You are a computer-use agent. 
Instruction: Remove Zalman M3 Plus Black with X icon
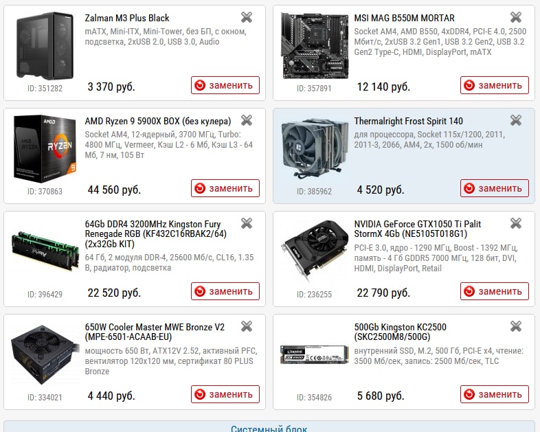[x=247, y=17]
